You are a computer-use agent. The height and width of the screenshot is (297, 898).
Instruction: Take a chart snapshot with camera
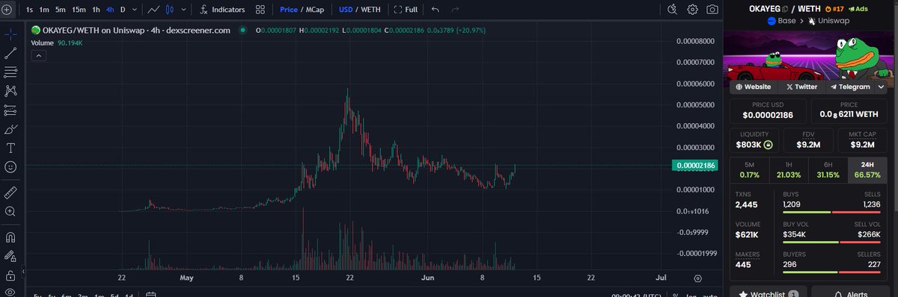(712, 10)
